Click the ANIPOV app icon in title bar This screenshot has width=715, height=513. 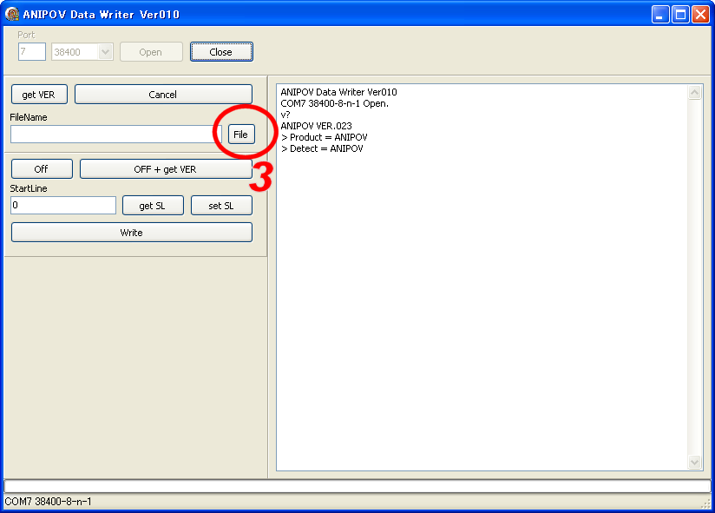coord(11,14)
